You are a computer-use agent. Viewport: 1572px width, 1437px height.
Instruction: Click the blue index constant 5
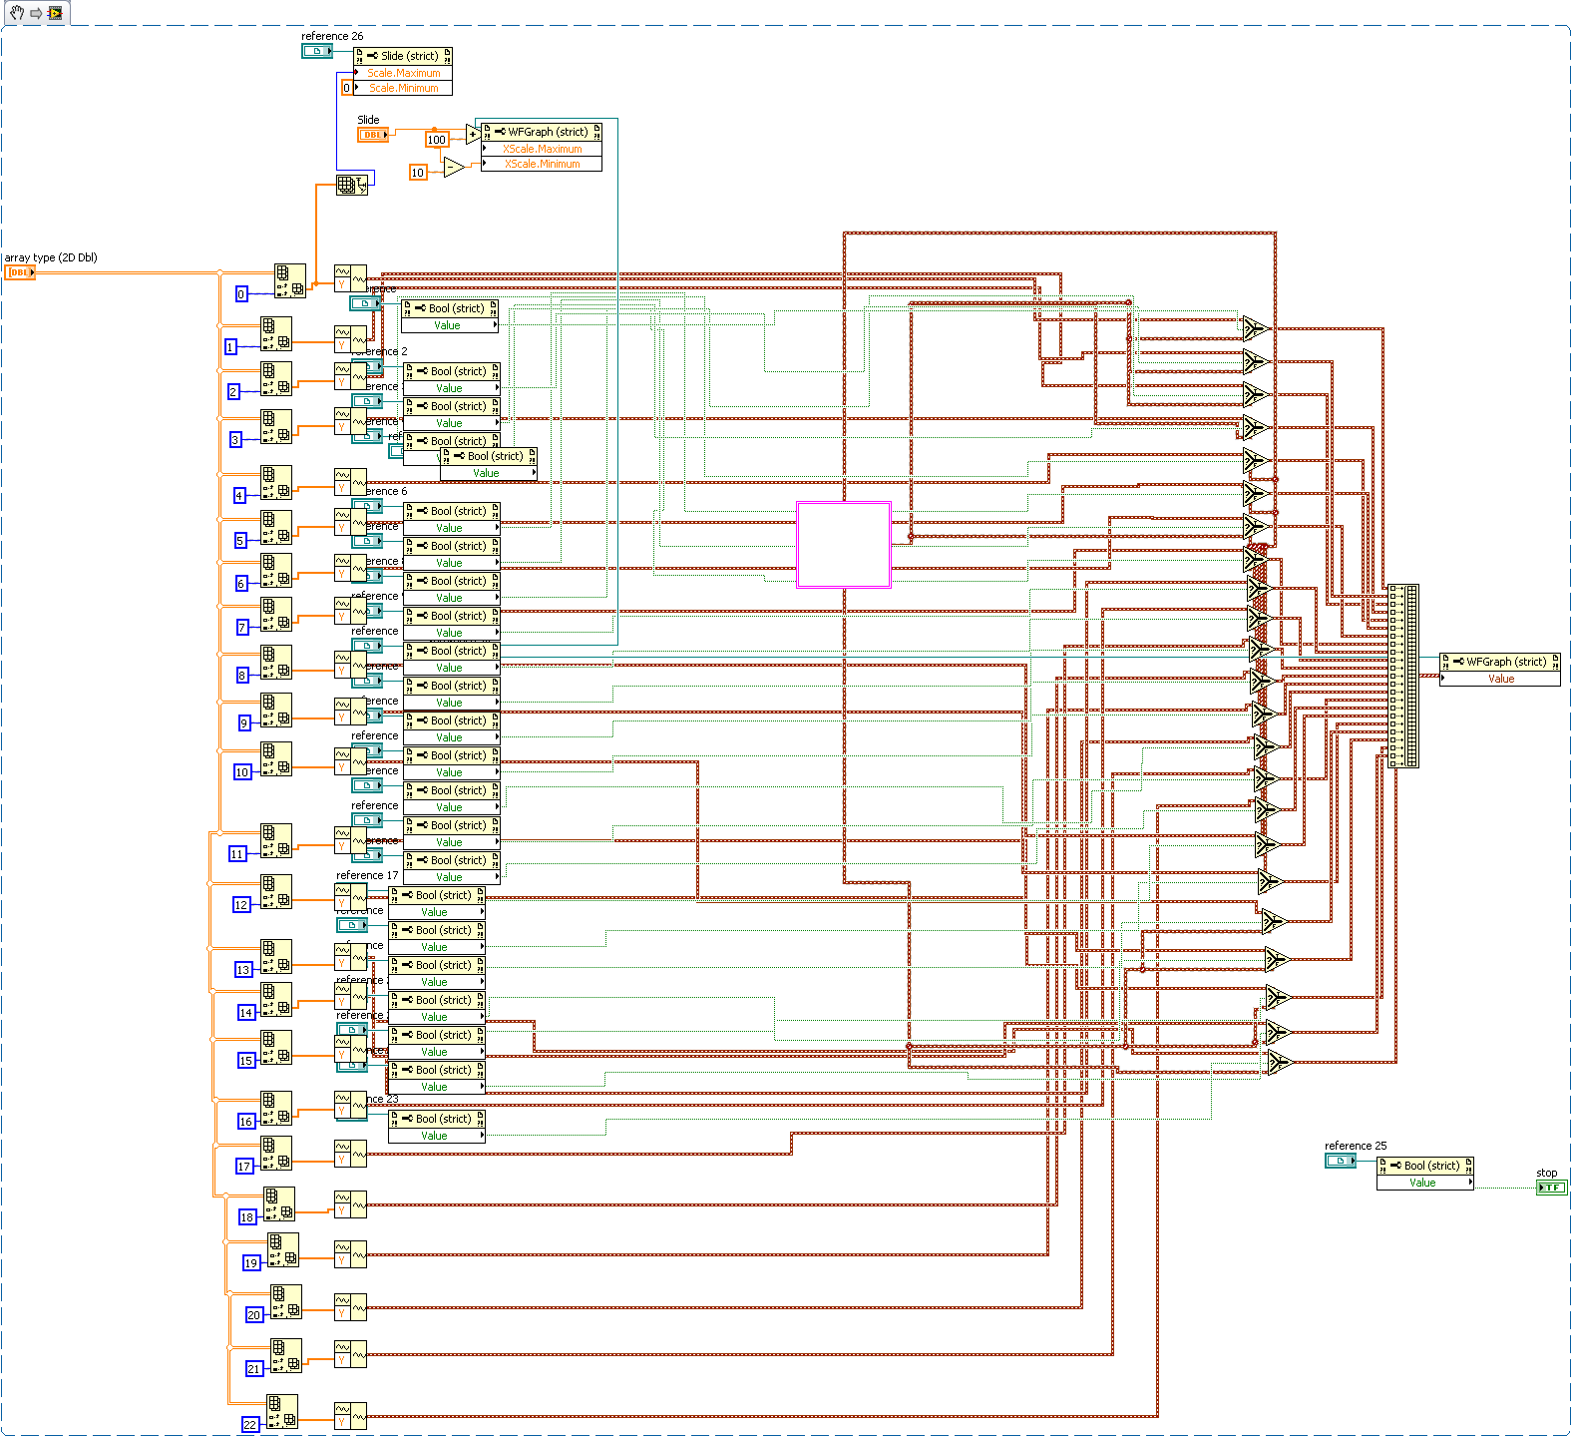(x=239, y=541)
